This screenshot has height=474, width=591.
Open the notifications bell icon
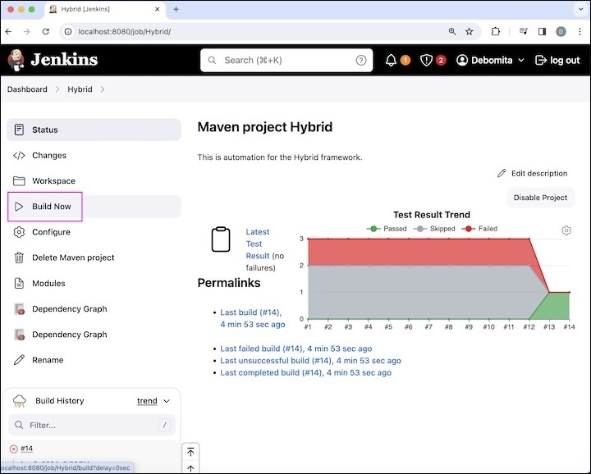pos(392,60)
